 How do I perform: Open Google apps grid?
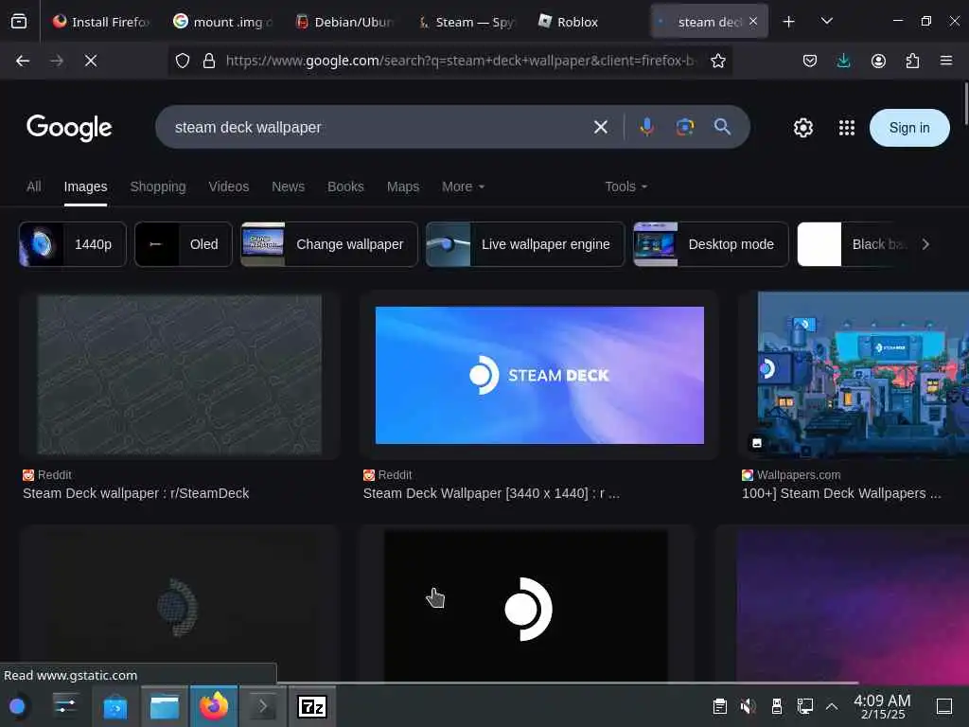click(x=847, y=128)
